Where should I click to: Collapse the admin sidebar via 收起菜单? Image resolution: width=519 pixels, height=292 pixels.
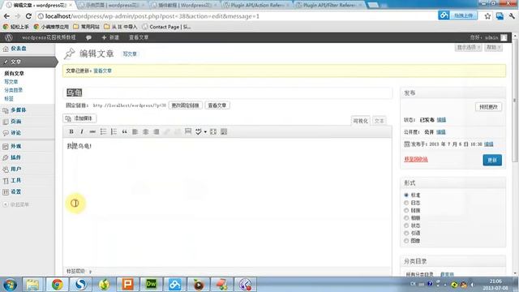[16, 204]
